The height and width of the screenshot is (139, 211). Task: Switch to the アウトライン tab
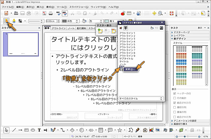pos(59,29)
